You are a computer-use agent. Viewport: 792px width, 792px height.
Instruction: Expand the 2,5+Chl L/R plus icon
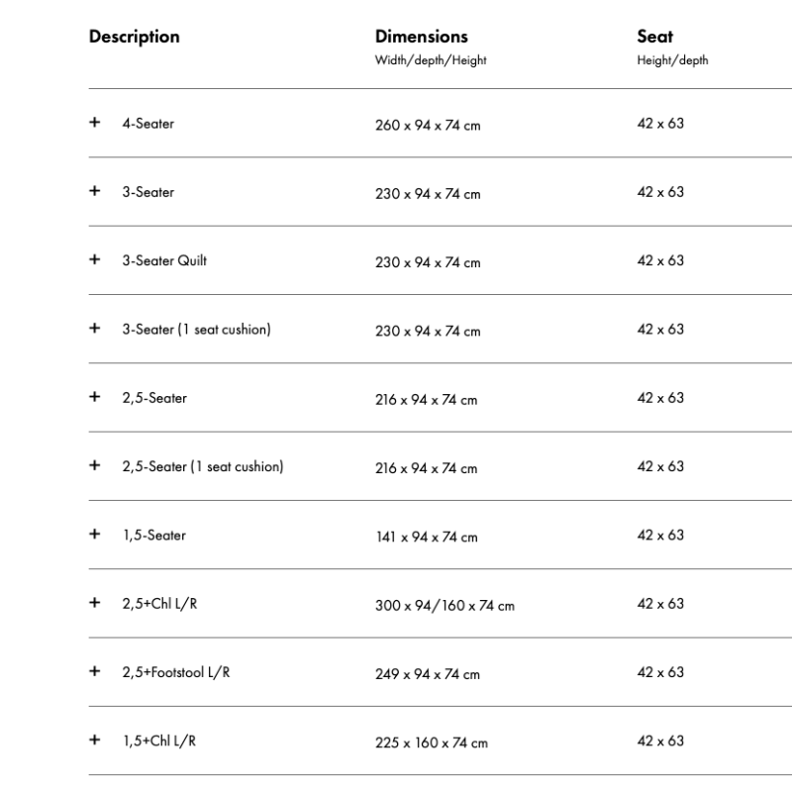[x=94, y=603]
